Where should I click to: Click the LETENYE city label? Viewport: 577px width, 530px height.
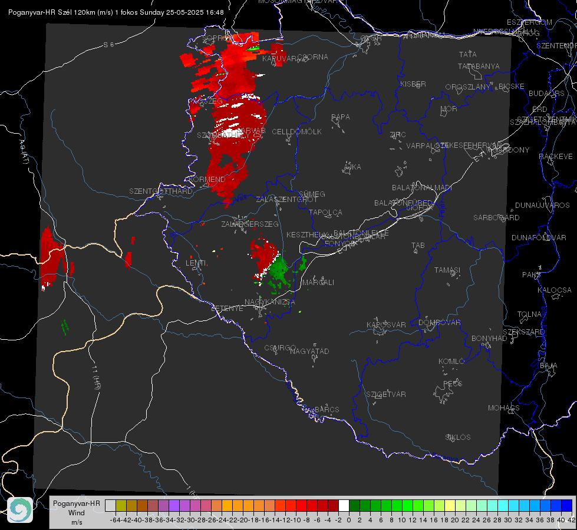[227, 309]
